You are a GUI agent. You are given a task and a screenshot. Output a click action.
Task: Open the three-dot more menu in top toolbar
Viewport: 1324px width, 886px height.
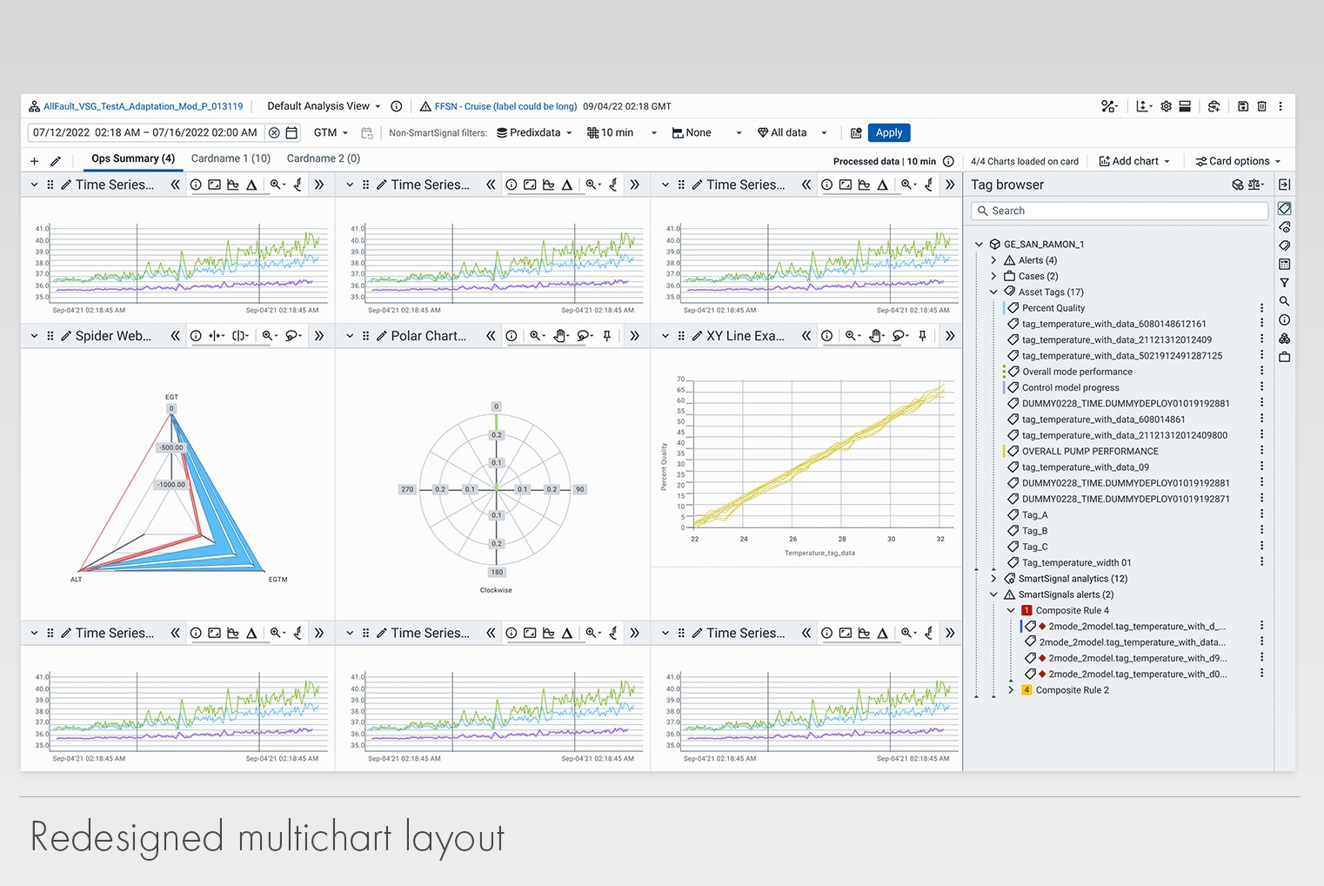(1281, 106)
